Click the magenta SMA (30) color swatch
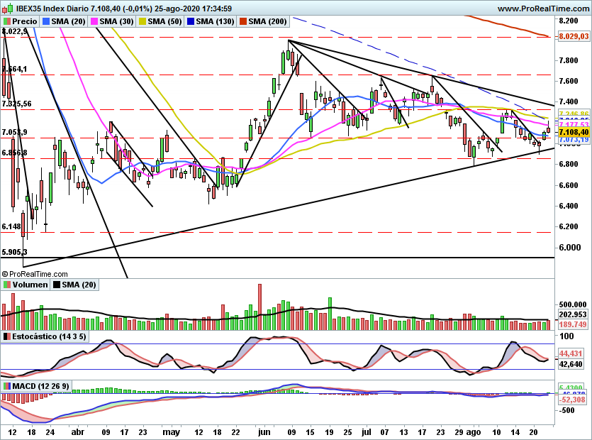The width and height of the screenshot is (592, 440). 94,21
